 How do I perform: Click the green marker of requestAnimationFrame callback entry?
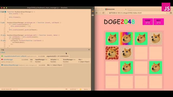click(x=2, y=56)
